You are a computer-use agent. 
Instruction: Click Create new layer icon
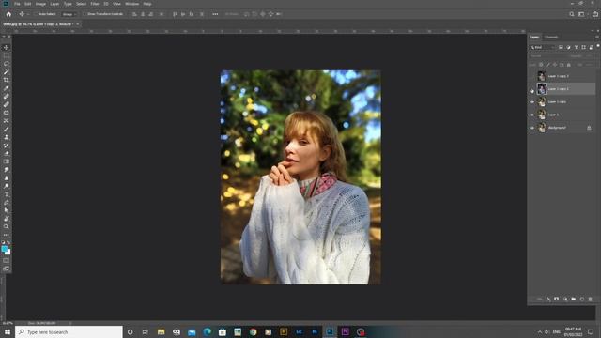pyautogui.click(x=582, y=299)
